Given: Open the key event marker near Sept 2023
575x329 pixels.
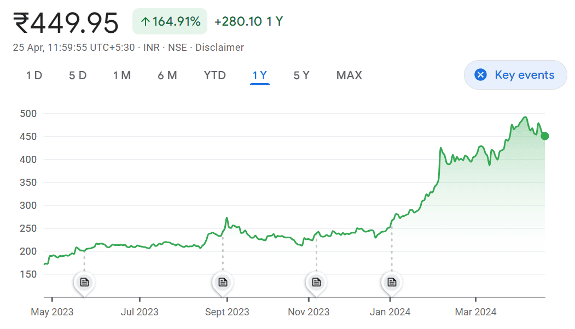Looking at the screenshot, I should (x=223, y=282).
